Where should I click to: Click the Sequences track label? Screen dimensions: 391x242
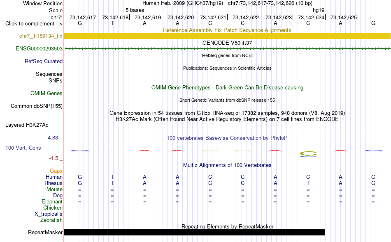(x=49, y=74)
